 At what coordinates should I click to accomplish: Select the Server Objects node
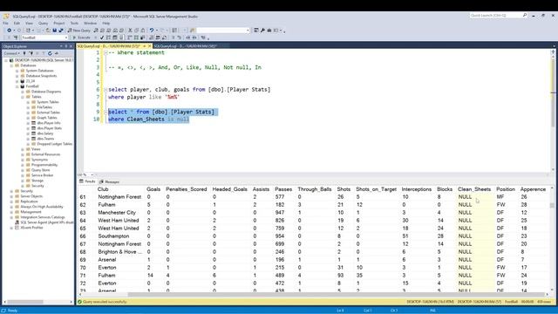click(31, 196)
